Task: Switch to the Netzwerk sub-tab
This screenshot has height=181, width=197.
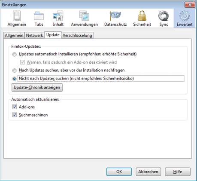Action: [34, 35]
